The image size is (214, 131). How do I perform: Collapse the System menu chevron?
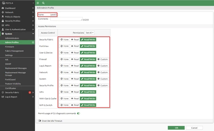33,34
